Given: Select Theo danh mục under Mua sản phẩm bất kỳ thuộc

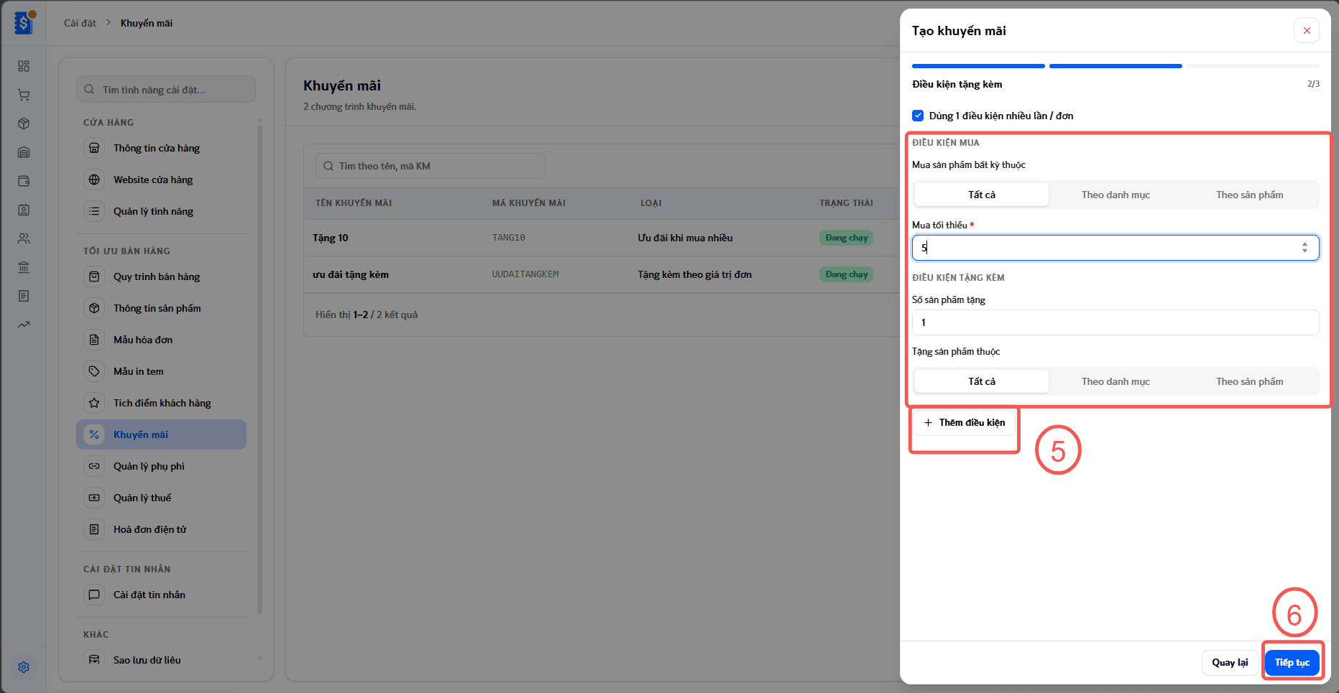Looking at the screenshot, I should point(1115,195).
